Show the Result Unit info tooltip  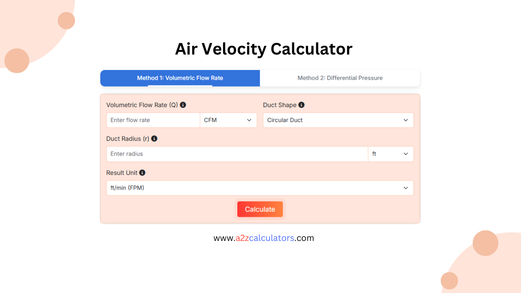142,173
